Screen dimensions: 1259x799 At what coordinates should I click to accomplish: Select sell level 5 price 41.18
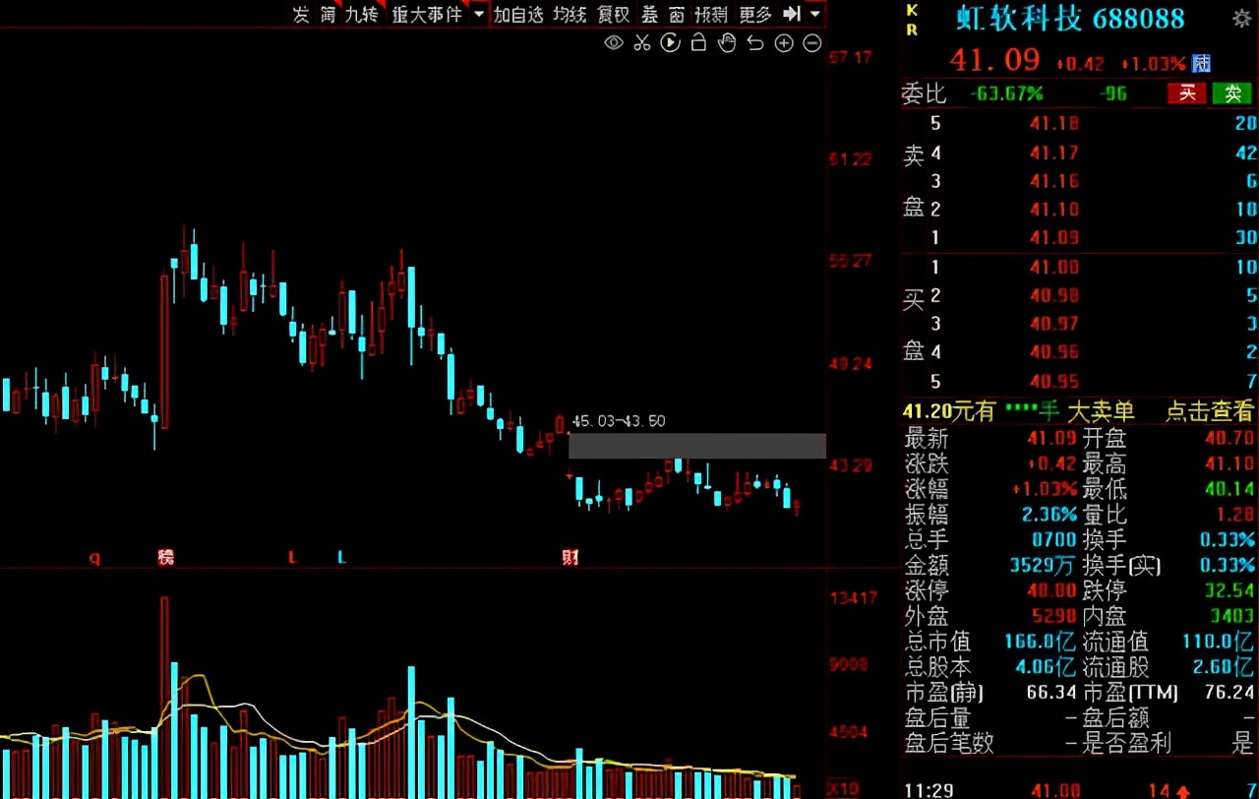(1054, 124)
